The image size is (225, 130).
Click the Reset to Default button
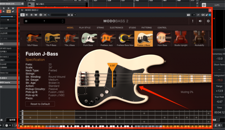tap(40, 104)
